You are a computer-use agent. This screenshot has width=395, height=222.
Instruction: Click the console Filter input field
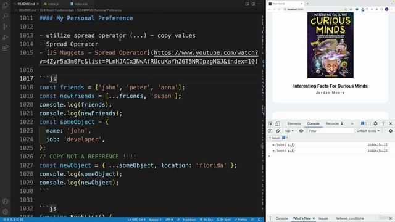tap(331, 131)
